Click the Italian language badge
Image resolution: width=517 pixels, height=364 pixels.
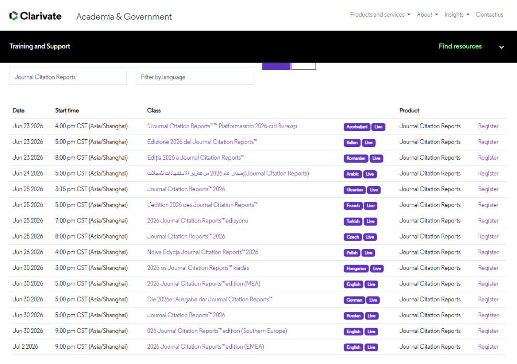(x=352, y=143)
